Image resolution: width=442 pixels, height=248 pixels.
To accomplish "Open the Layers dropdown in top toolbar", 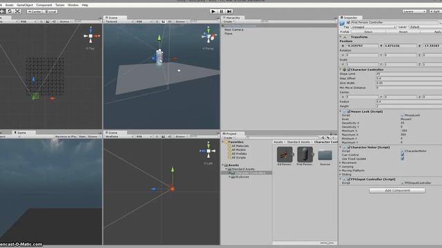I will [414, 11].
